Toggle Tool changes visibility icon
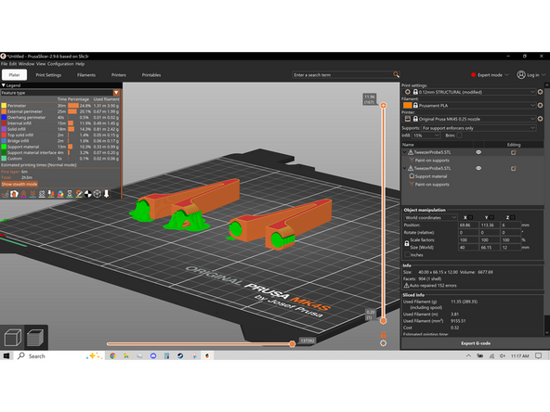550x412 pixels. [x=51, y=194]
